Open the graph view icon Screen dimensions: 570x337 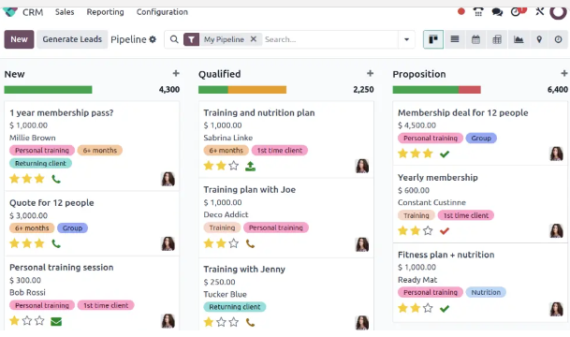click(519, 39)
